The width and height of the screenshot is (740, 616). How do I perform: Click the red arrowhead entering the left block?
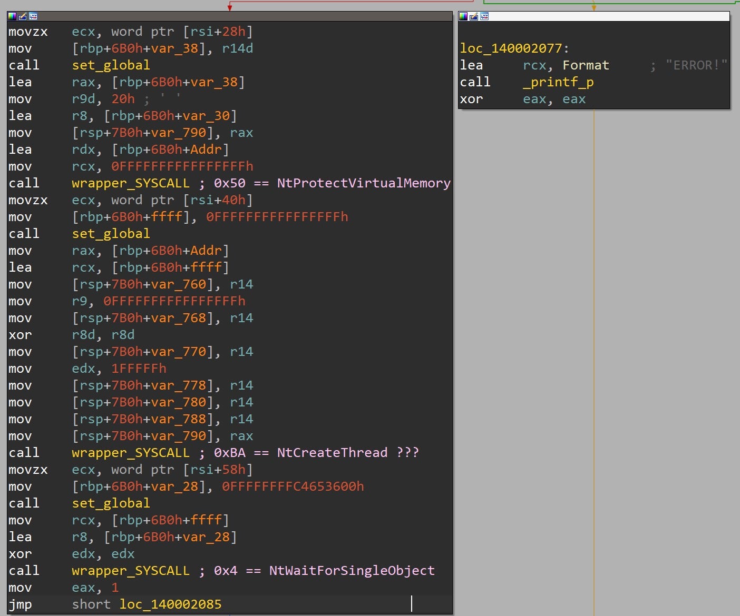point(230,7)
